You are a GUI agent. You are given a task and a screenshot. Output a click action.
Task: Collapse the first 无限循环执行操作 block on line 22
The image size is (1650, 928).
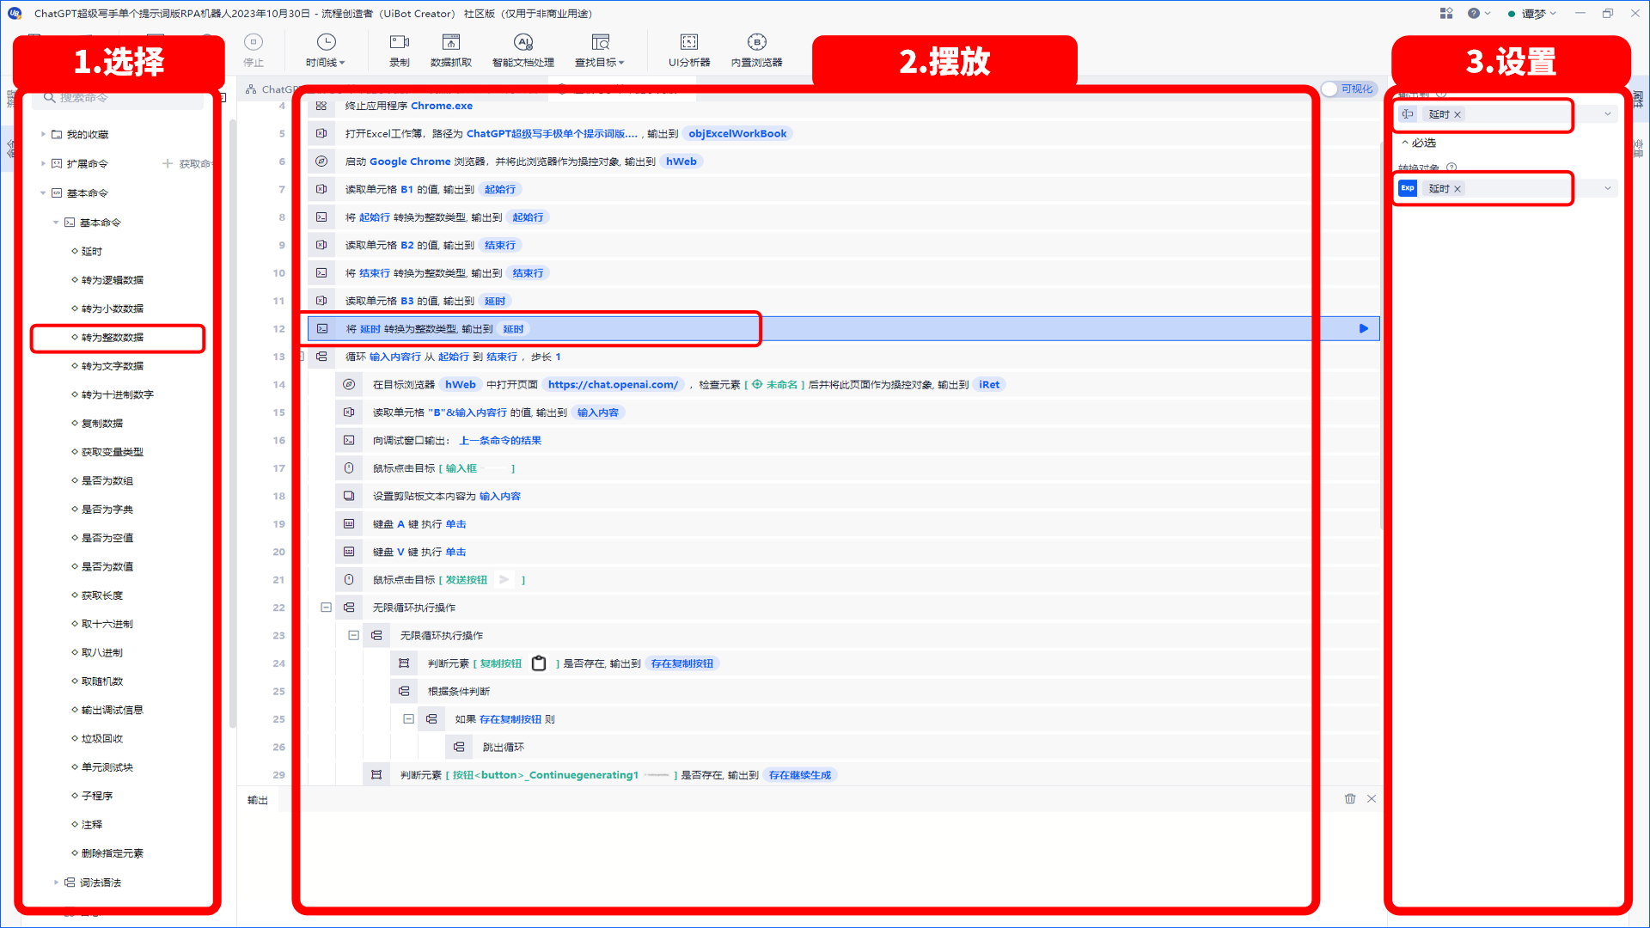(327, 607)
